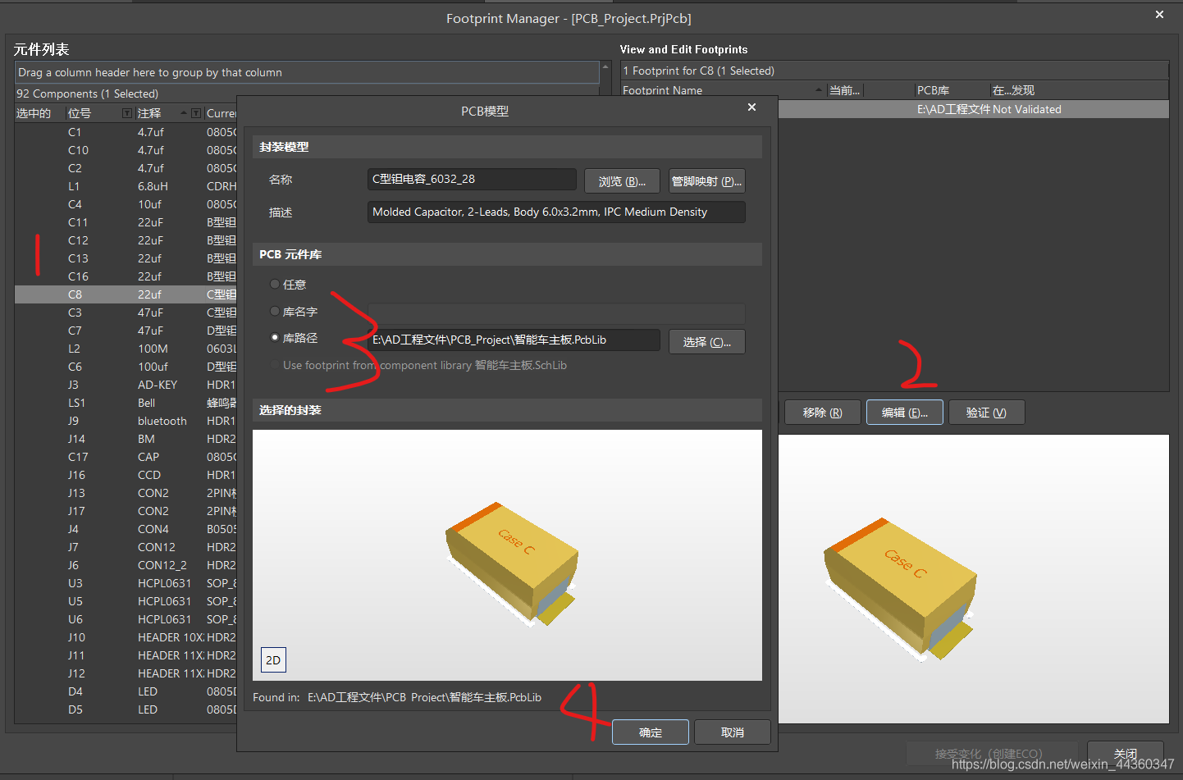Select component row J7 CON12

click(126, 547)
